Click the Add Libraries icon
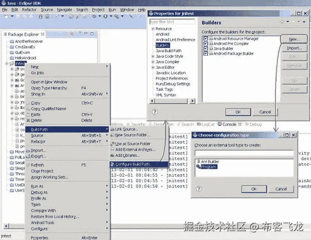 (112, 156)
